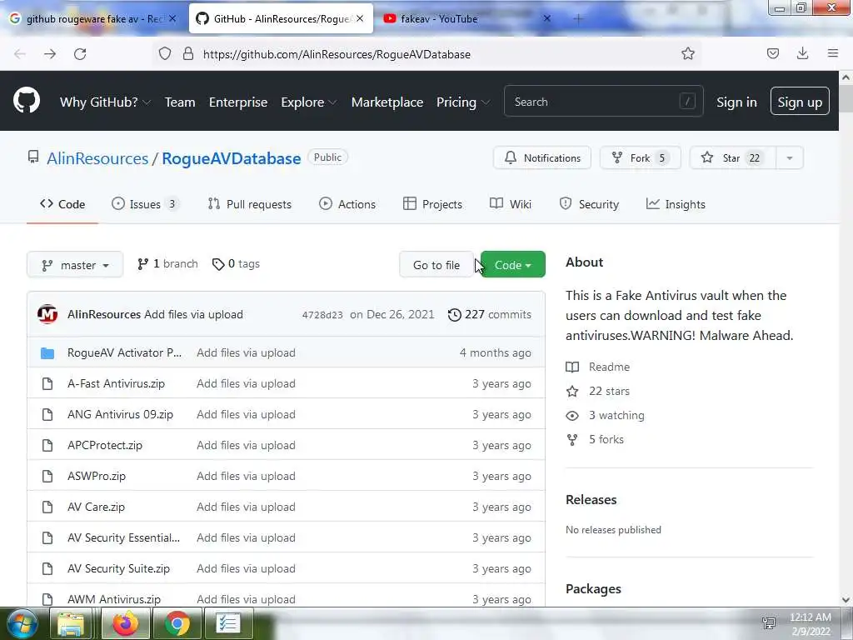Select the Code tab
853x640 pixels.
point(62,204)
